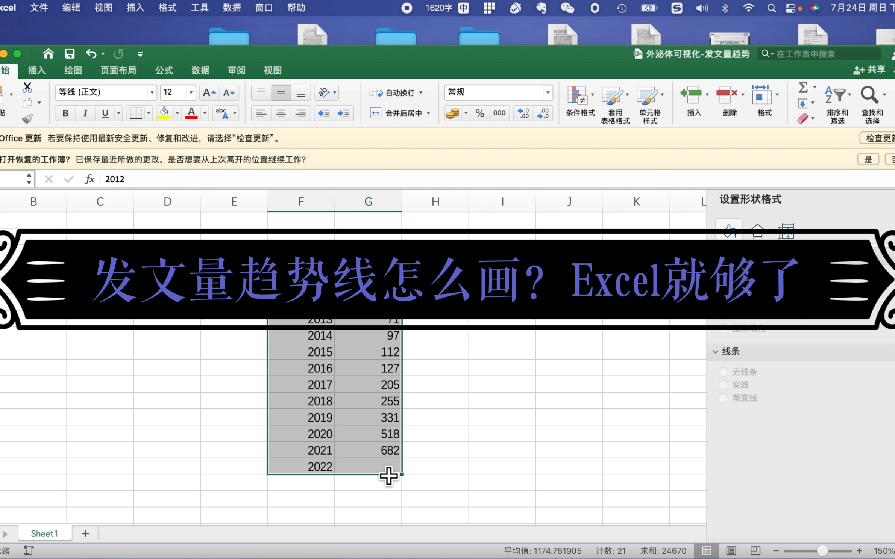895x559 pixels.
Task: Click the Cut scissors icon
Action: tap(27, 88)
